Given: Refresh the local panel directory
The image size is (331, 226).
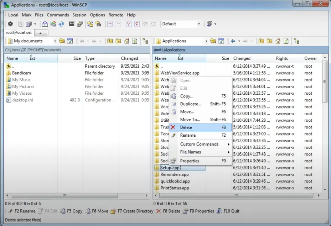Looking at the screenshot, I should tap(135, 41).
